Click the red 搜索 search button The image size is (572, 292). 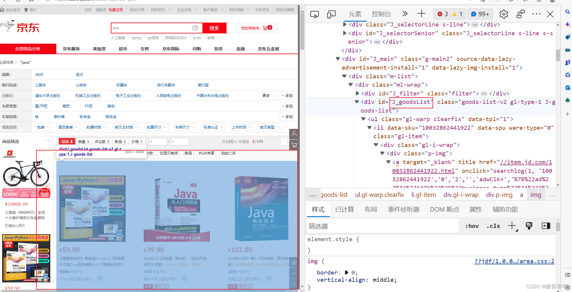(214, 28)
